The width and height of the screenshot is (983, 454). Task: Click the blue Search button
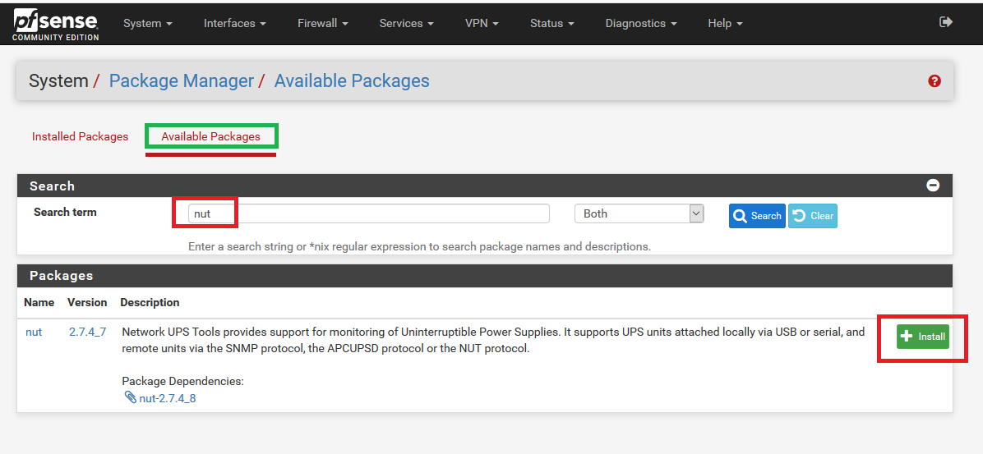click(757, 216)
